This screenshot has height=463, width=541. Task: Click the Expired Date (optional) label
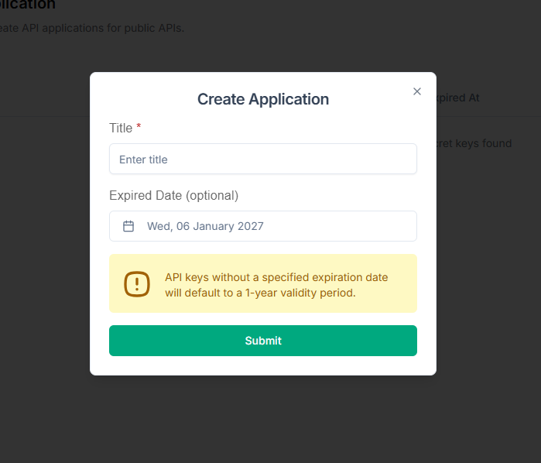[173, 195]
